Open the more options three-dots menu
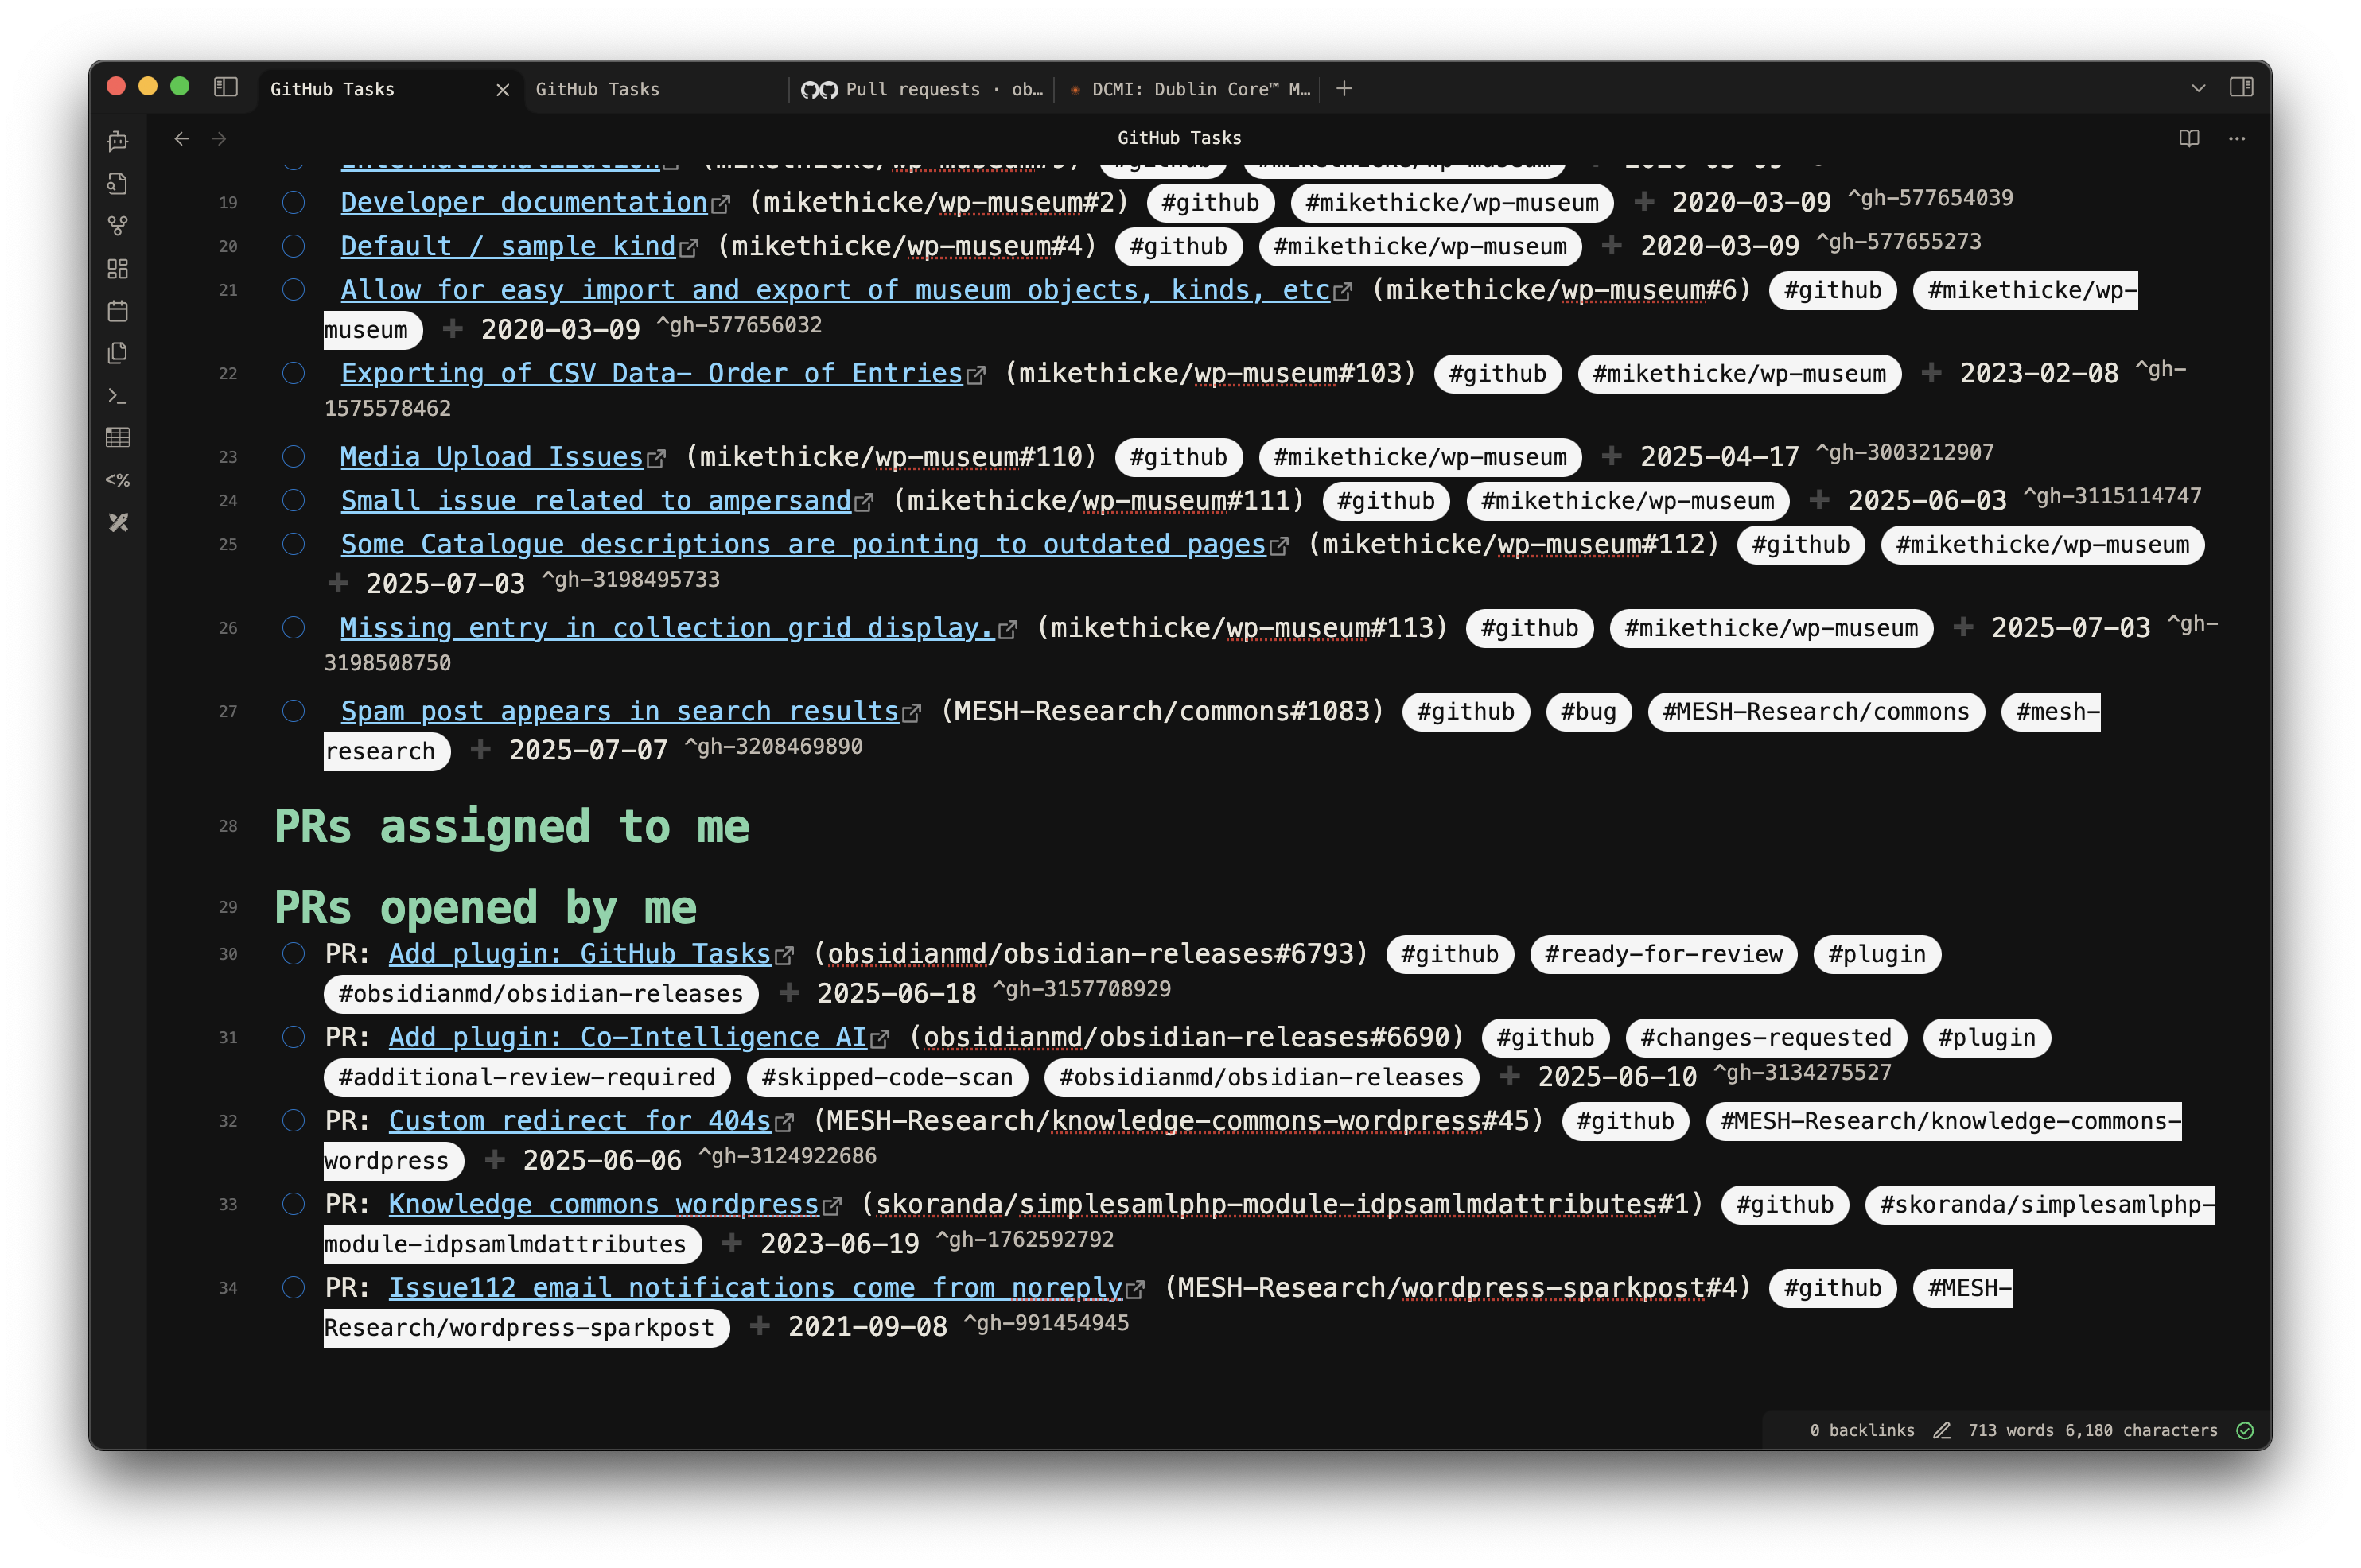 pyautogui.click(x=2237, y=138)
